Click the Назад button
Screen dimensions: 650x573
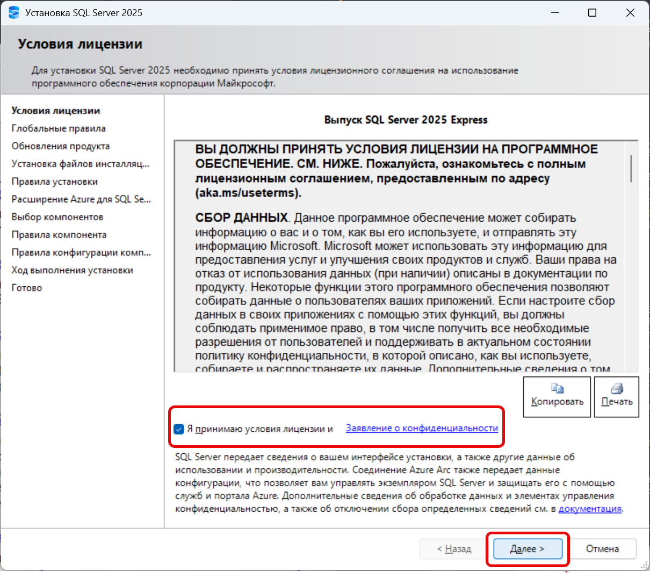(x=454, y=549)
